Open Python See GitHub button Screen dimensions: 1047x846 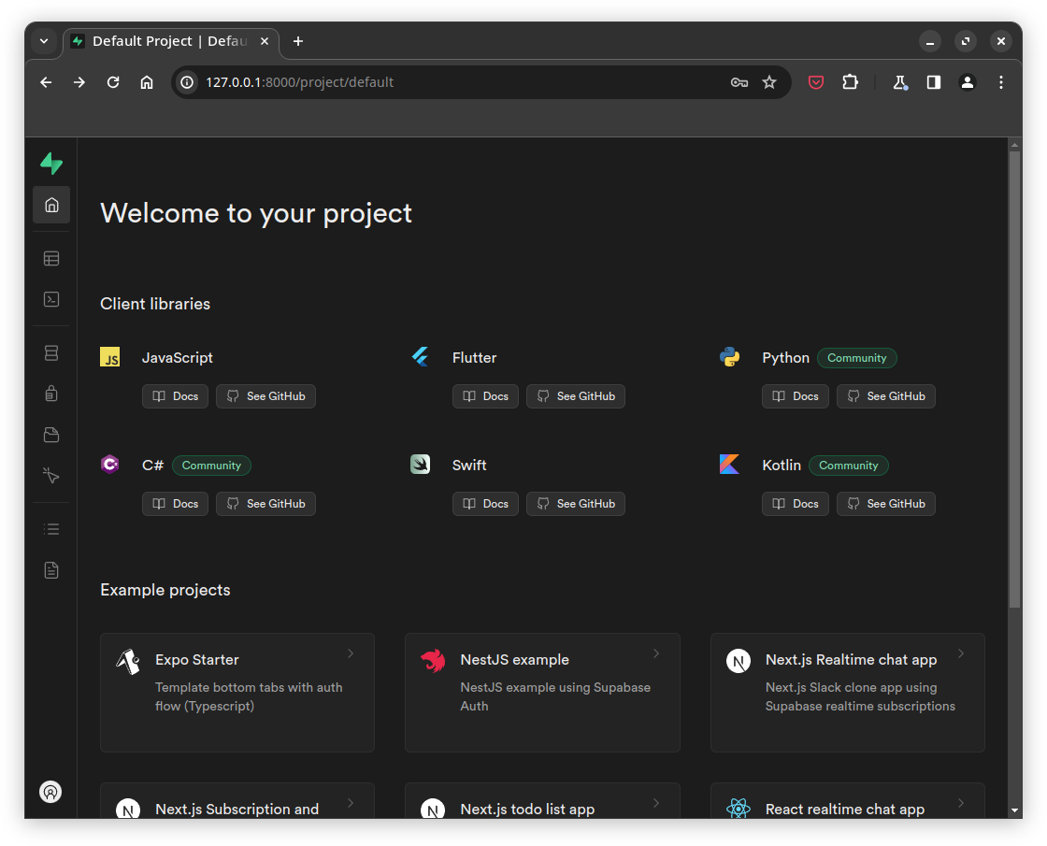(x=886, y=396)
